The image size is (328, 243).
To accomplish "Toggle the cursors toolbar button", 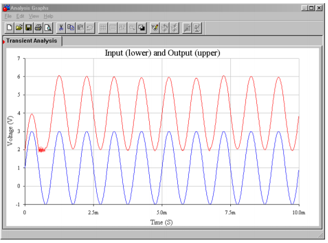I will (123, 28).
